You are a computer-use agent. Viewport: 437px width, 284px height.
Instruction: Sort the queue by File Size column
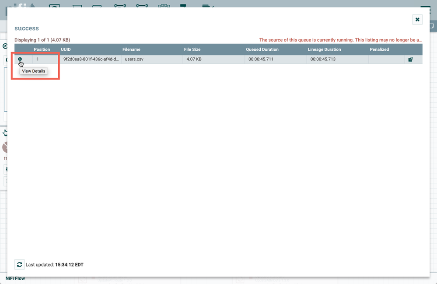pyautogui.click(x=192, y=49)
